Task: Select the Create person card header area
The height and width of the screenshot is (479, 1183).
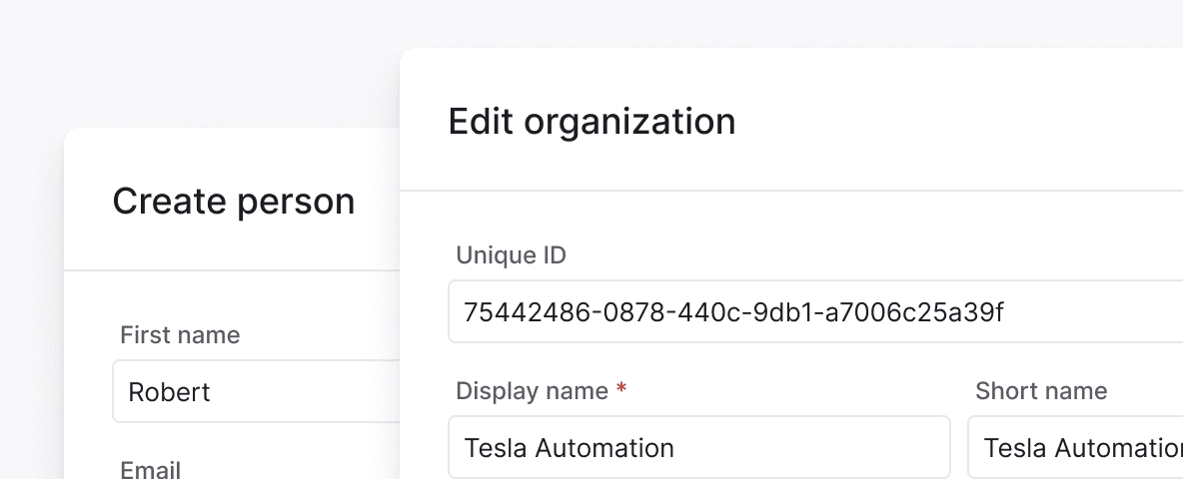Action: pos(232,200)
